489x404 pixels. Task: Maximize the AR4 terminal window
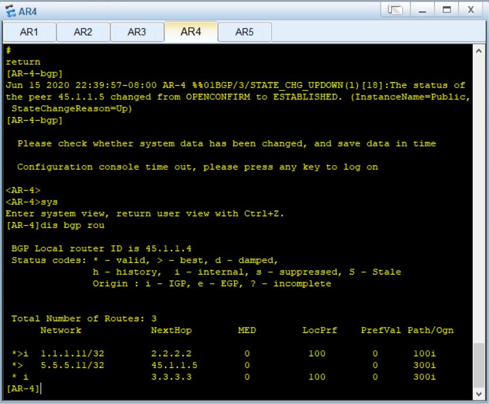(x=447, y=10)
